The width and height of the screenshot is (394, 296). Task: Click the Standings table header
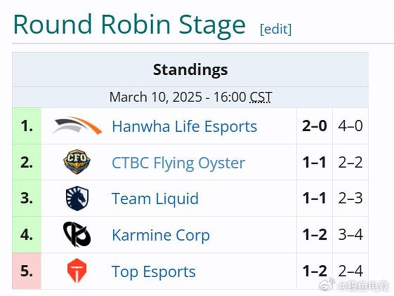[190, 69]
